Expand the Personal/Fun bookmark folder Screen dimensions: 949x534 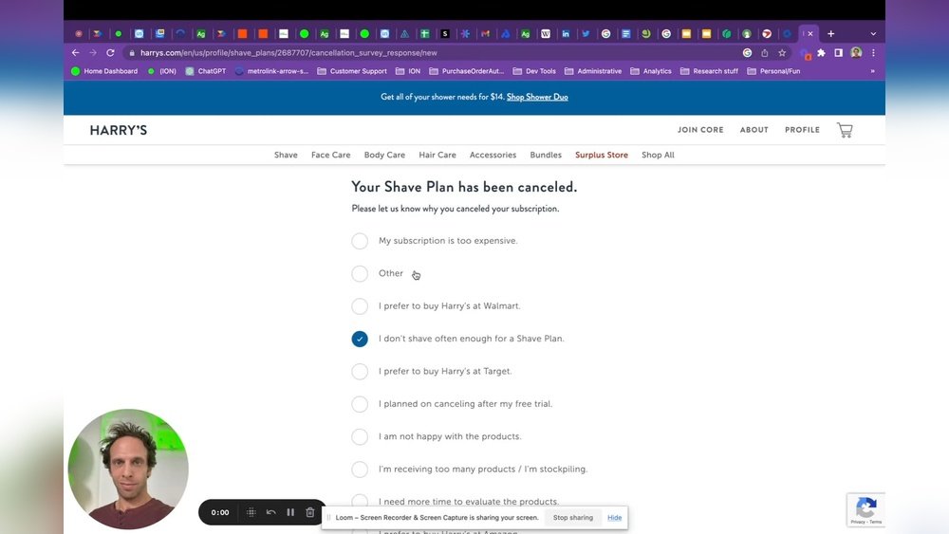773,71
